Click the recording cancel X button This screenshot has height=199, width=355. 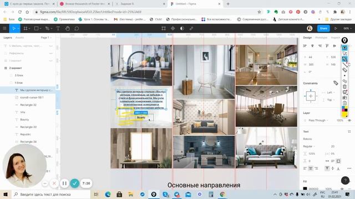pos(54,183)
